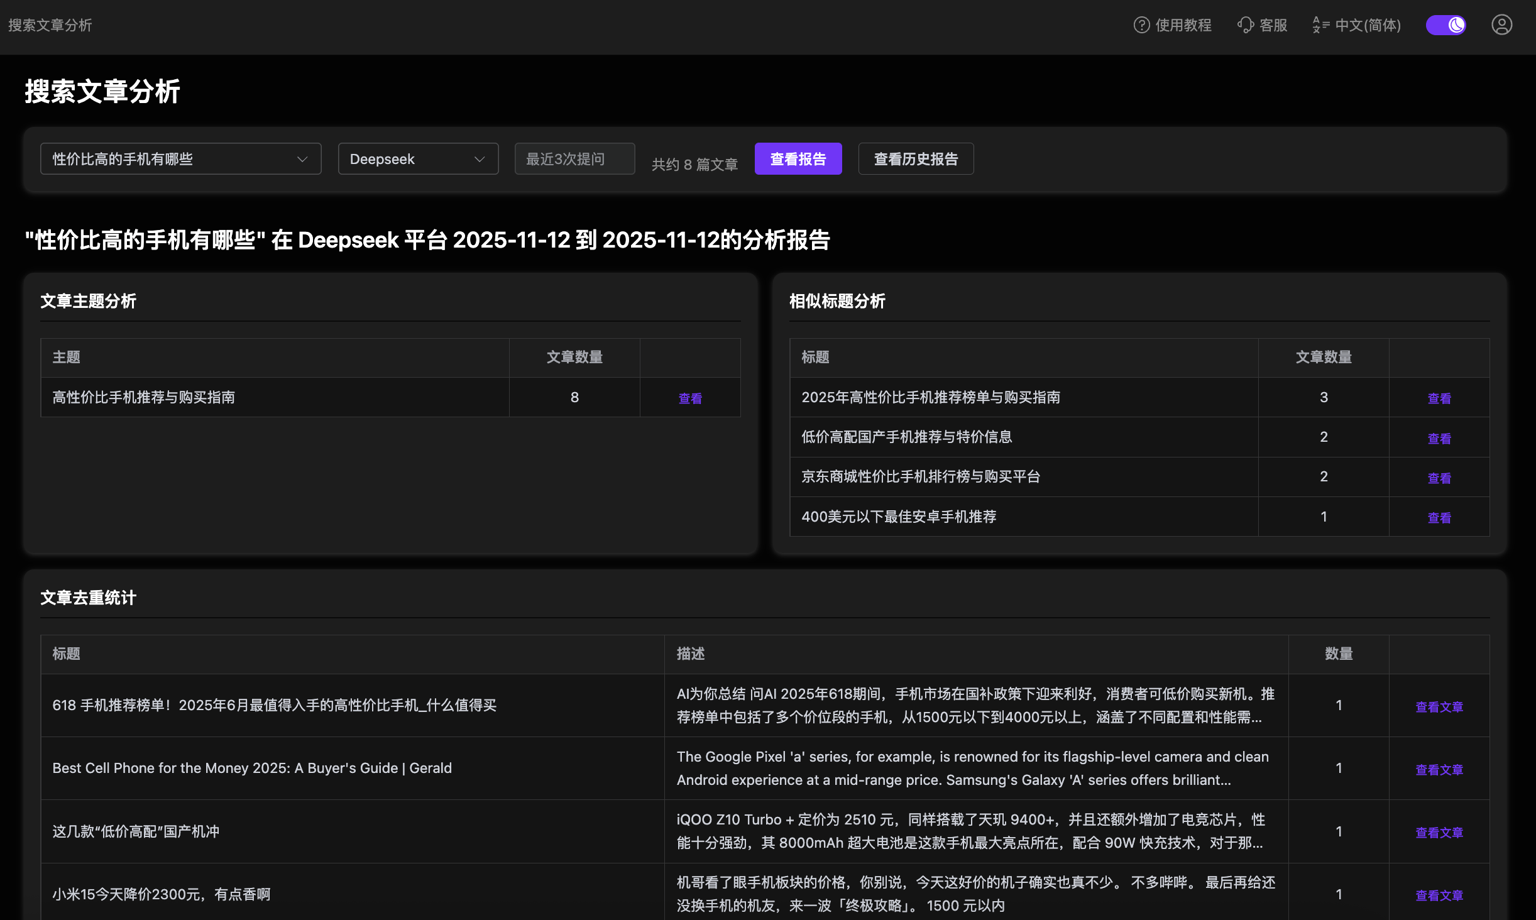Click the purple 查看报告 button
1536x920 pixels.
798,159
